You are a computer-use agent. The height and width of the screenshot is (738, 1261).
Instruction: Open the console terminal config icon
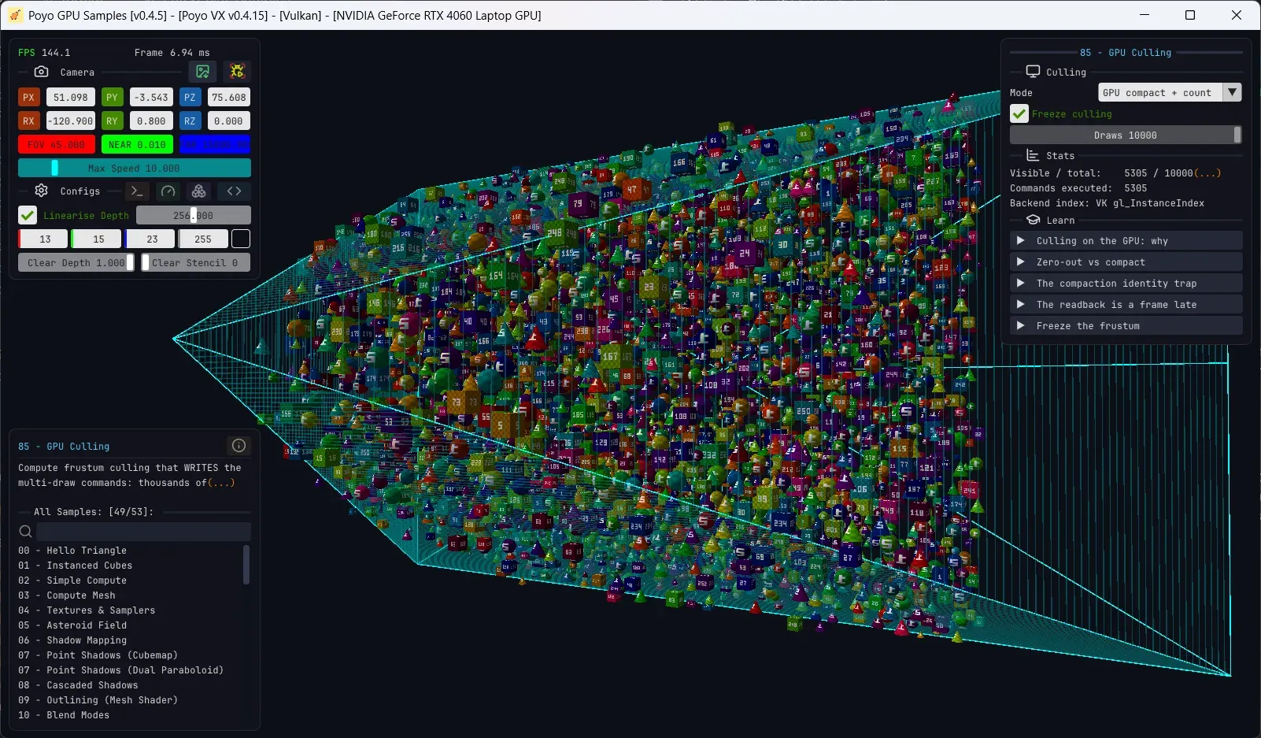(x=137, y=191)
